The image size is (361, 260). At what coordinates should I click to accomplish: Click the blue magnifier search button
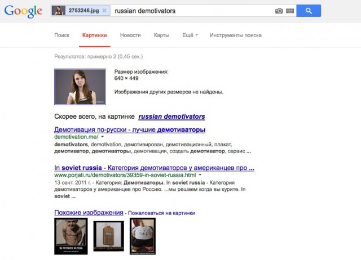click(309, 11)
